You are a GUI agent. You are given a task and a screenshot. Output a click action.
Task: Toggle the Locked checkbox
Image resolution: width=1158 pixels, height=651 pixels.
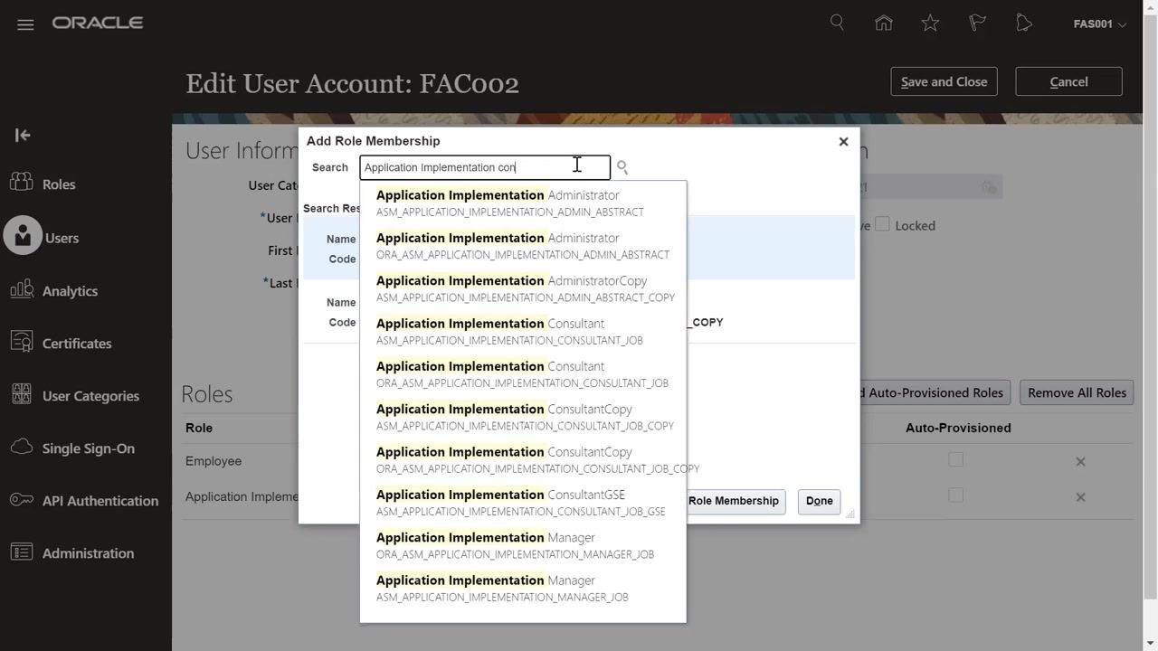(882, 224)
